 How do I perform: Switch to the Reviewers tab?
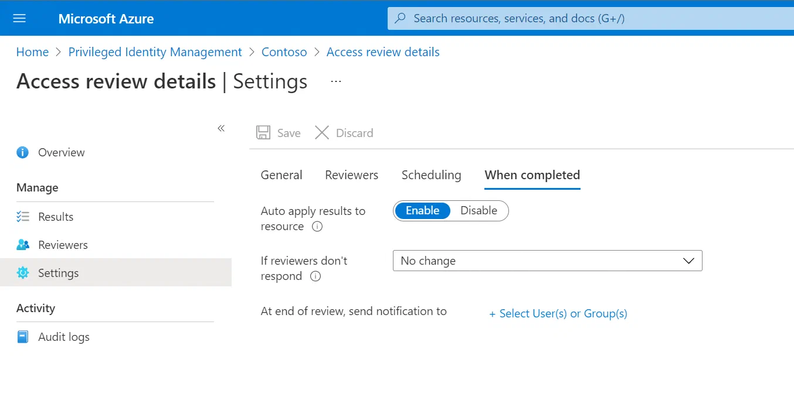[x=352, y=175]
